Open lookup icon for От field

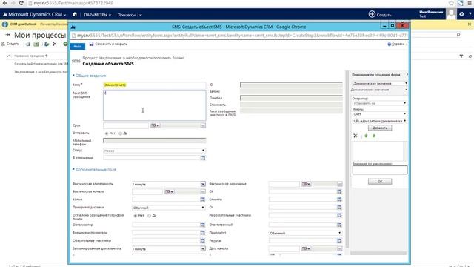[x=339, y=208]
